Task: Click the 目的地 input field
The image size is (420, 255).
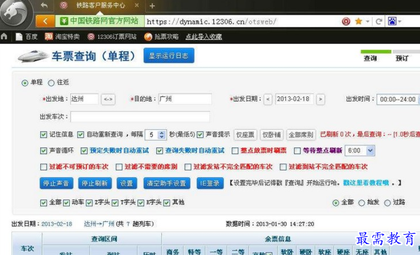Action: pyautogui.click(x=185, y=99)
